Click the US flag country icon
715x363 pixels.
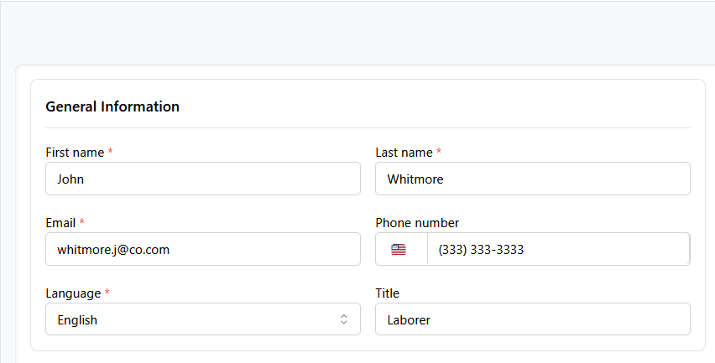tap(399, 249)
